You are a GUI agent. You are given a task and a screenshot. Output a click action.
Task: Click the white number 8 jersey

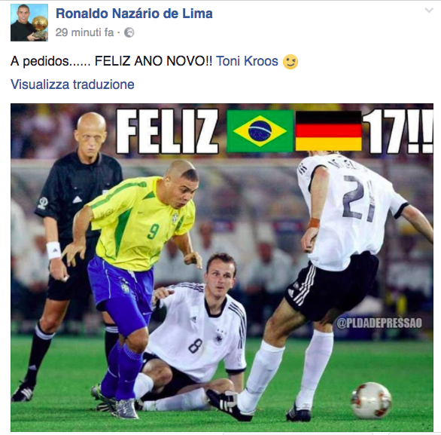click(200, 331)
